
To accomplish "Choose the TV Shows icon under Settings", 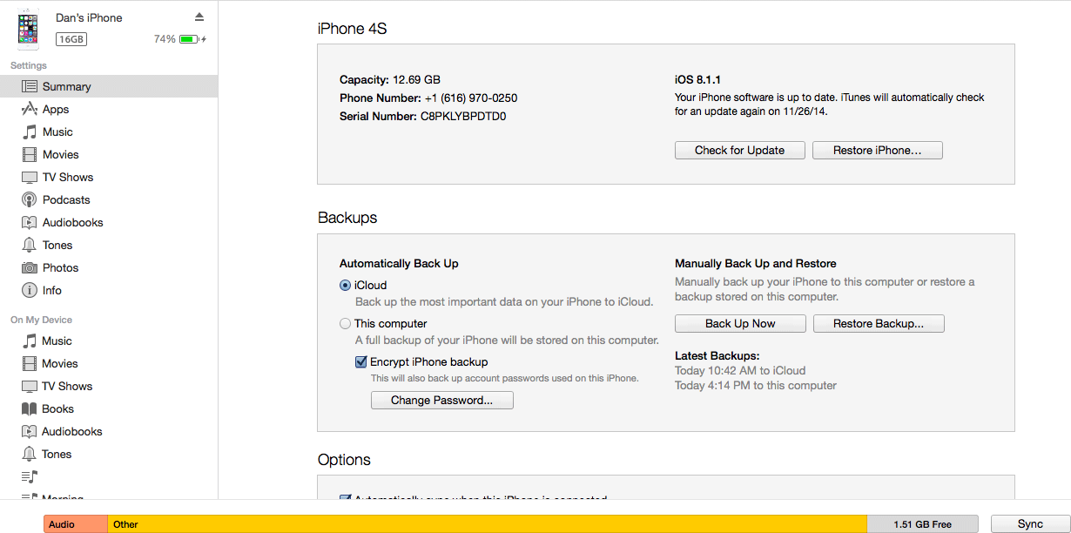I will (30, 177).
